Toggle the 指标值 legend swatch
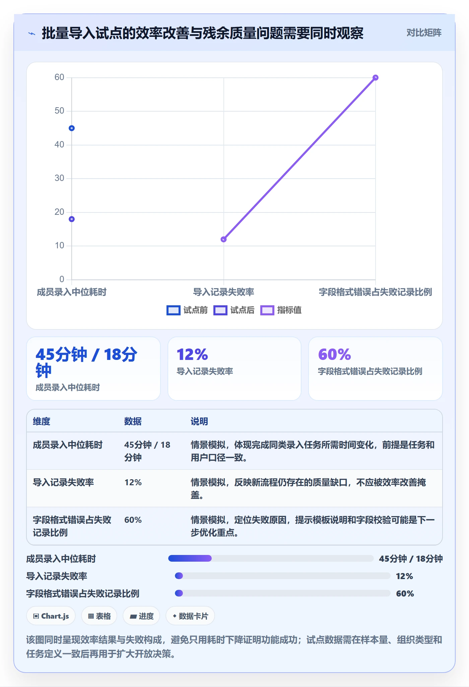 [x=267, y=310]
